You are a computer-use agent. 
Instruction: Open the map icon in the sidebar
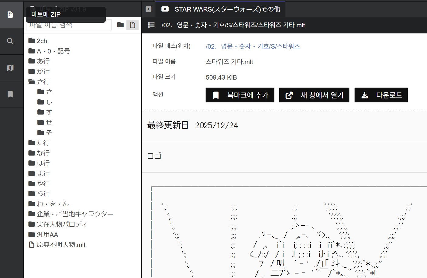click(x=10, y=68)
